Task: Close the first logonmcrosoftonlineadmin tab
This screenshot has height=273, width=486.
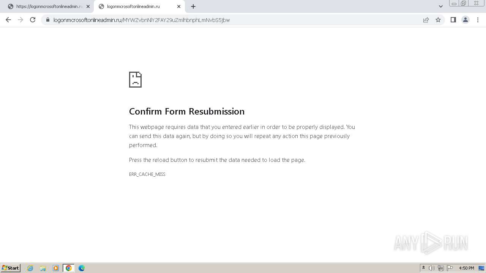Action: (88, 6)
